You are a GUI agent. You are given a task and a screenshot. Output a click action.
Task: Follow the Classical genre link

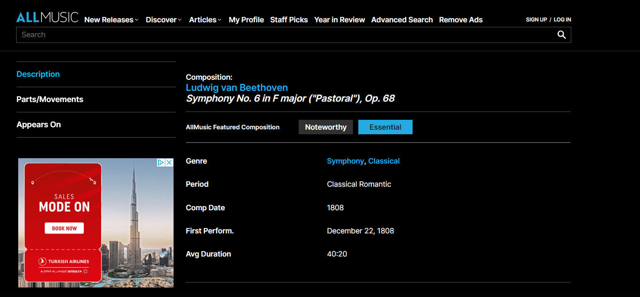[384, 161]
